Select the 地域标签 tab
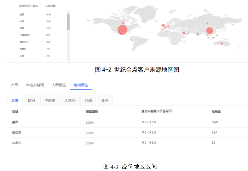248x171 pixels. coord(81,85)
